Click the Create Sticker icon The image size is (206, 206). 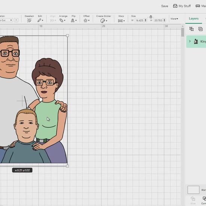tap(103, 21)
